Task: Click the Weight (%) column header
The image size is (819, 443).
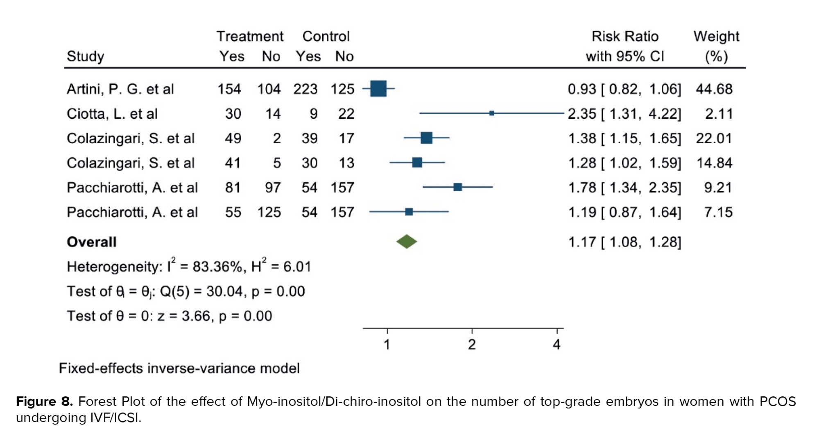Action: click(716, 46)
